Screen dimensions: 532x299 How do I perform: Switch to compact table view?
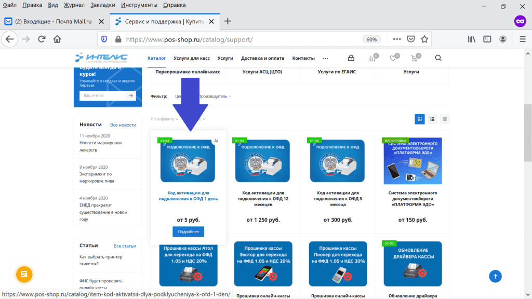[445, 119]
